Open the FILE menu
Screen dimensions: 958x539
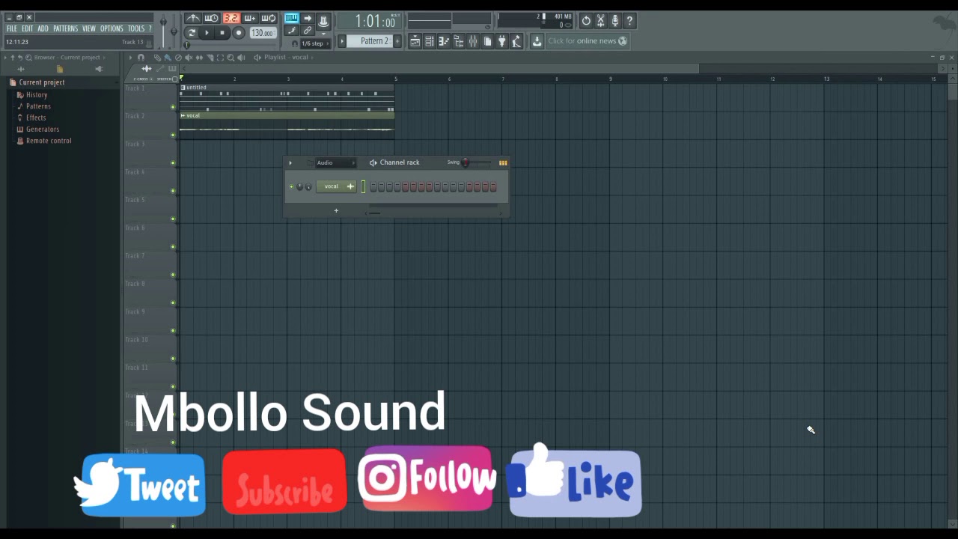click(12, 28)
